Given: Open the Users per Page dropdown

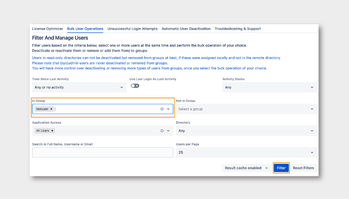Looking at the screenshot, I should (247, 153).
